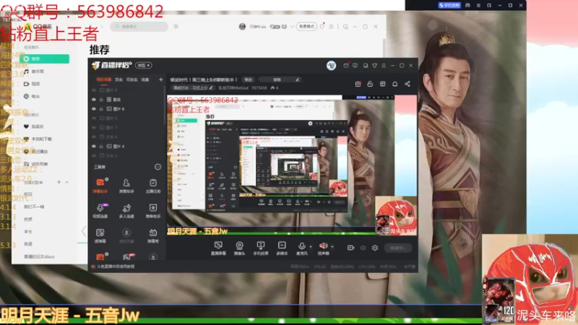Select the orange-highlighted first scene tab

pos(103,79)
